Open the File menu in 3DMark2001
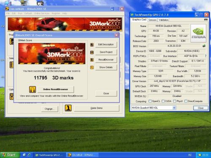The width and height of the screenshot is (211, 158). [8, 13]
